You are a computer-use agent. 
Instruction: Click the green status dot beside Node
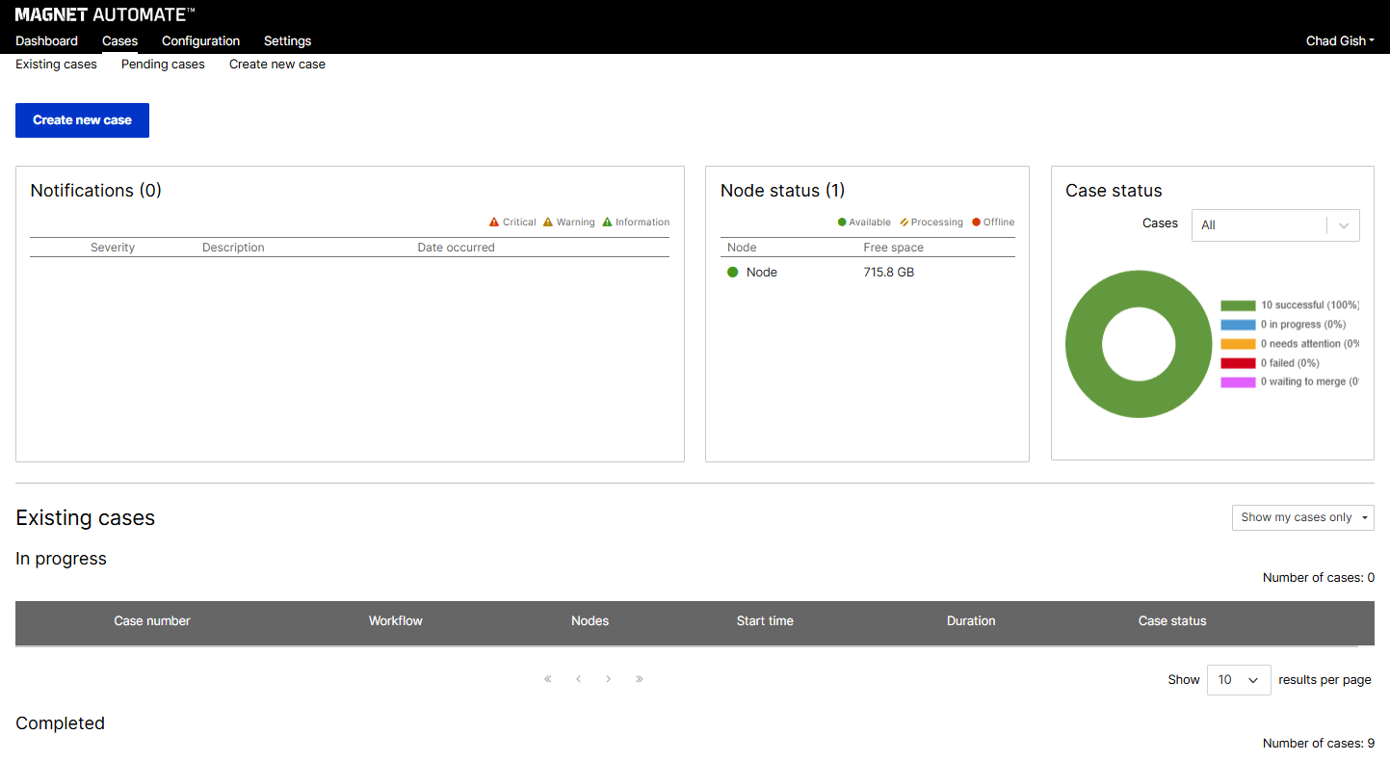732,273
